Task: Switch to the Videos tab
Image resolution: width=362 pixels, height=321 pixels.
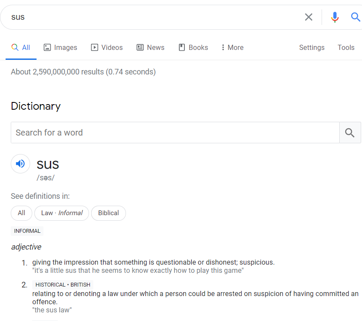Action: point(107,48)
